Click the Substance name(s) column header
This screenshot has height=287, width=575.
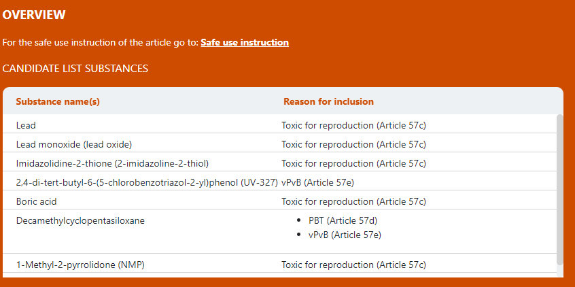58,101
